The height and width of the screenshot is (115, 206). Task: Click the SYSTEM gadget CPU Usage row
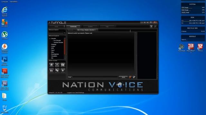(193, 8)
